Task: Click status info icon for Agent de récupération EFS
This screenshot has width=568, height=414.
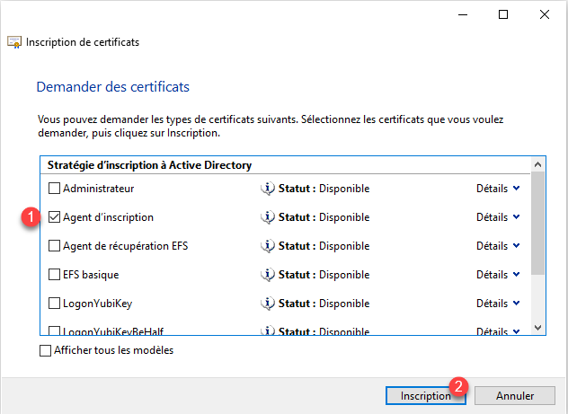Action: (x=267, y=246)
